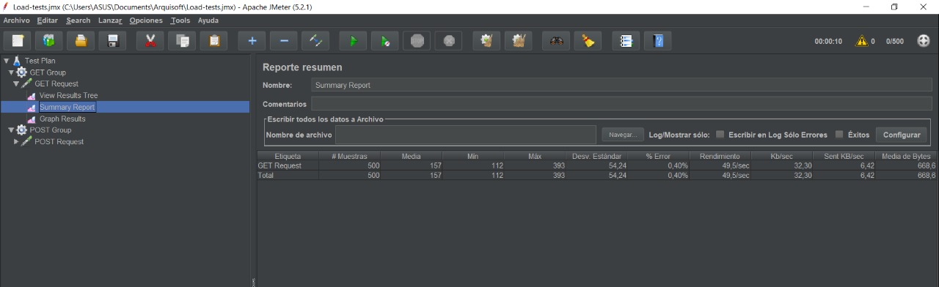Enable the Éxitos checkbox
The image size is (939, 287).
pos(840,135)
